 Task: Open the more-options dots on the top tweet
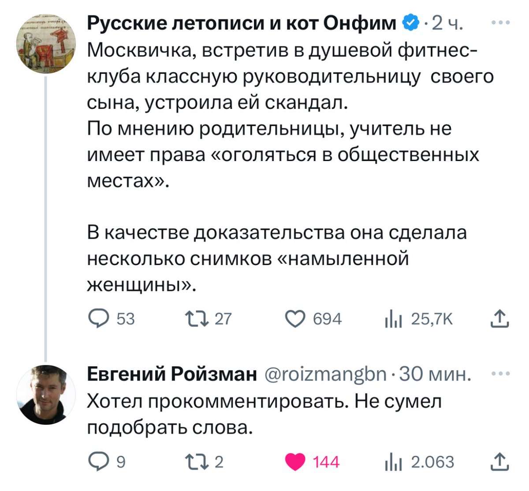click(501, 23)
